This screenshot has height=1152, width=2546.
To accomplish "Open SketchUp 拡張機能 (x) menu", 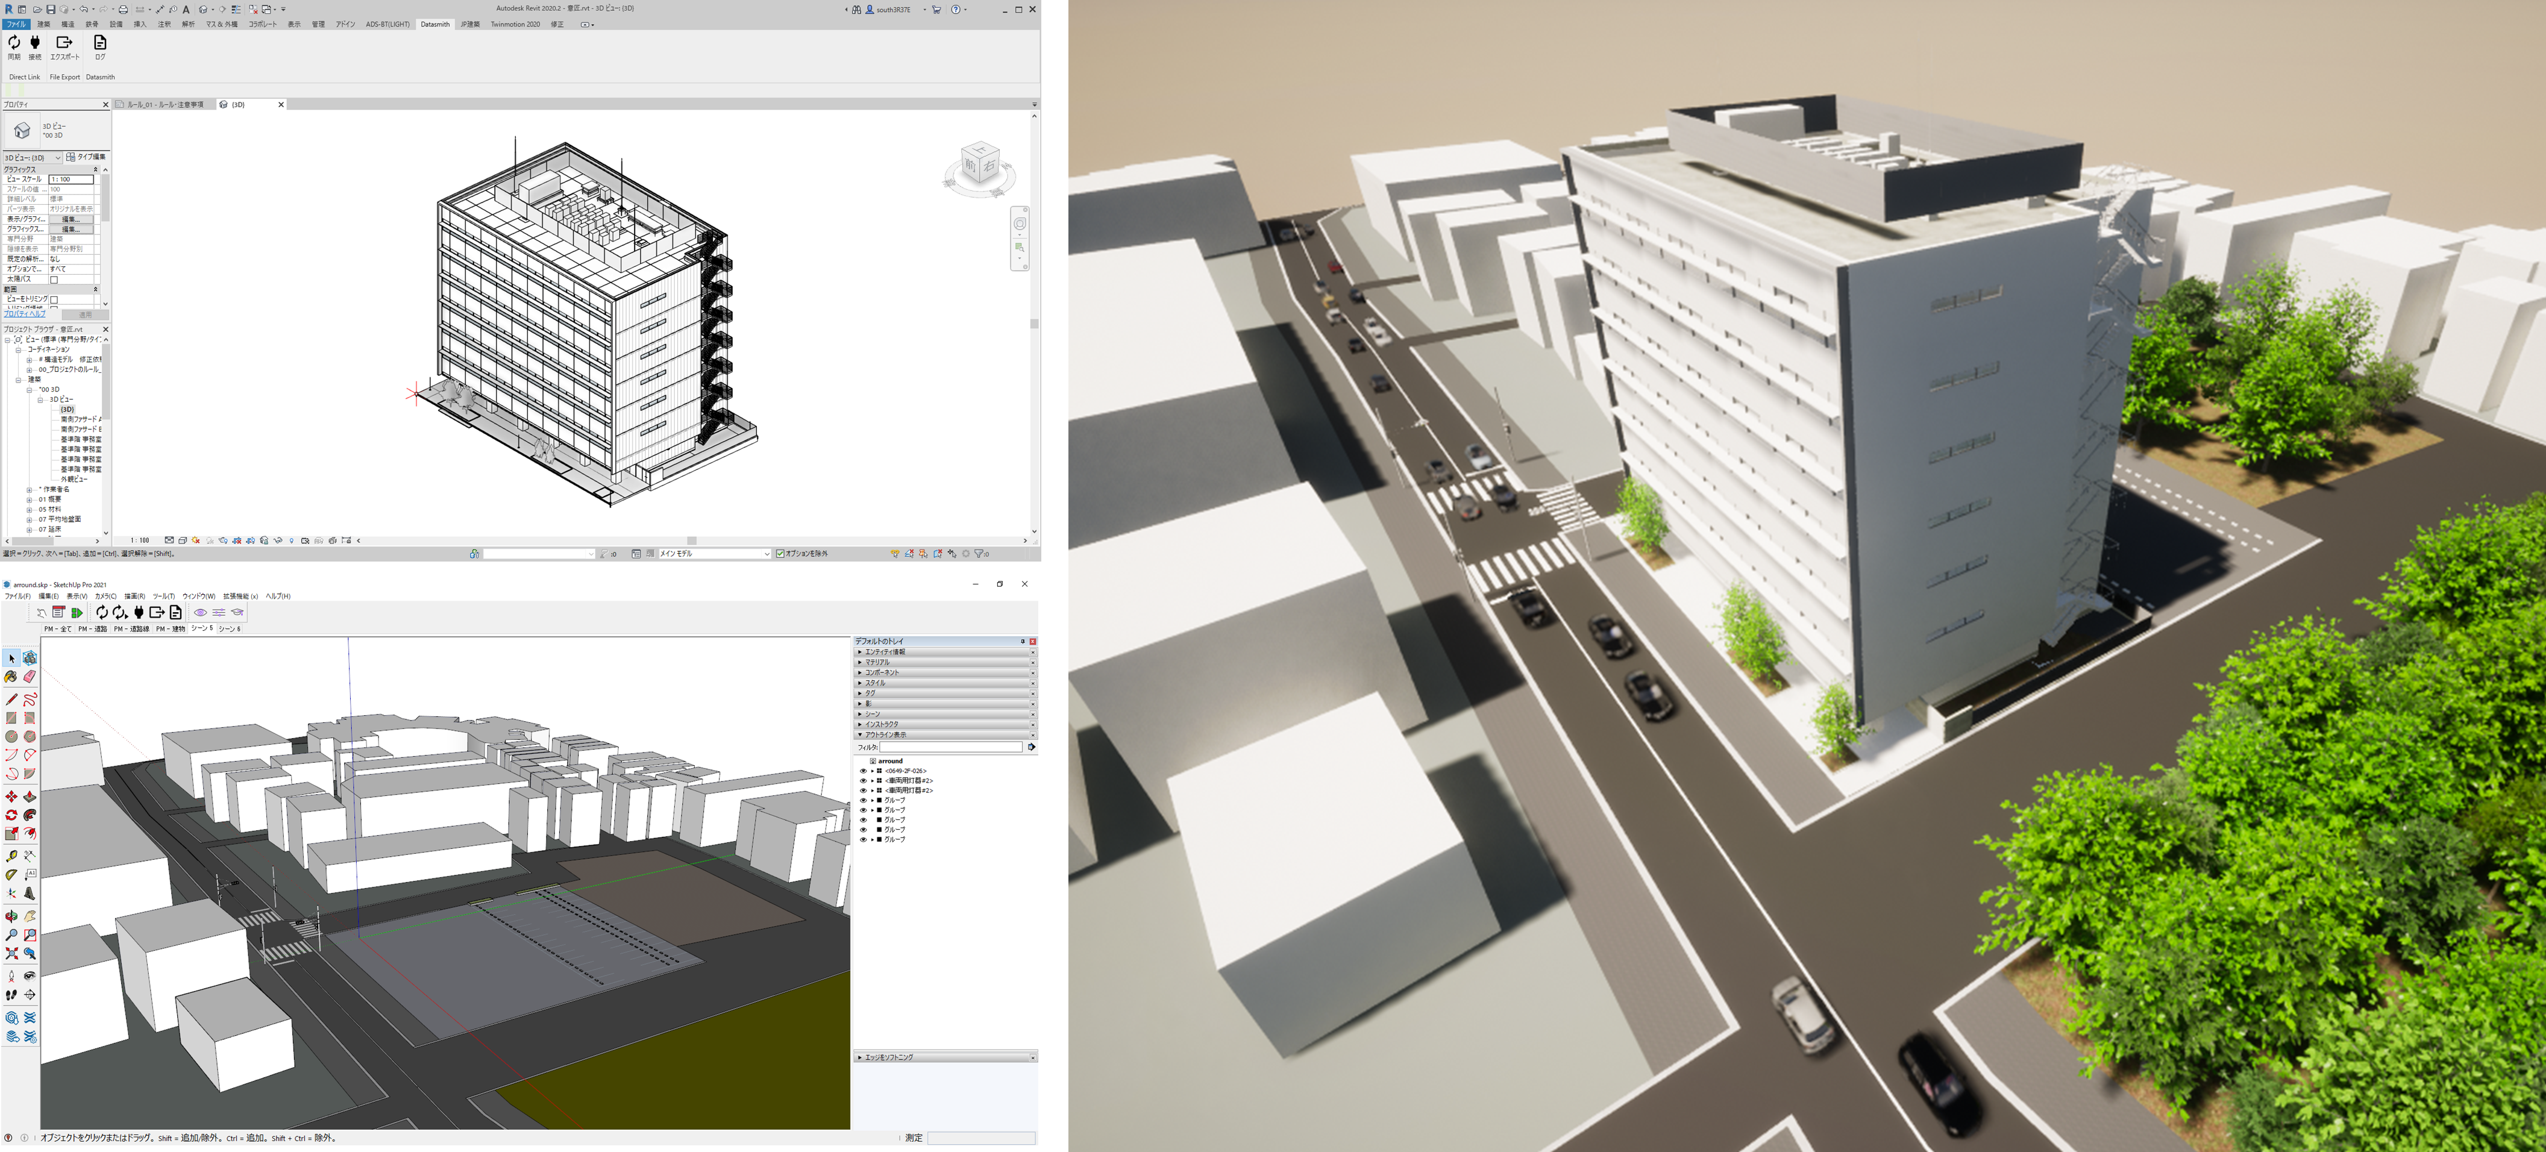I will [x=240, y=596].
